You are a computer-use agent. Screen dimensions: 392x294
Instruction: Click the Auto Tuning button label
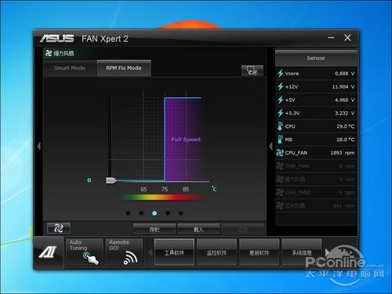(78, 245)
